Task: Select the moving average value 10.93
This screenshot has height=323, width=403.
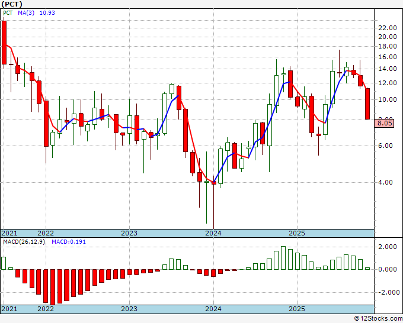Action: (47, 13)
